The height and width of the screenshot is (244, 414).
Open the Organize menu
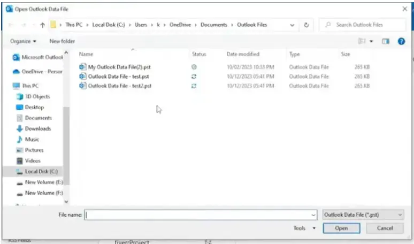23,41
